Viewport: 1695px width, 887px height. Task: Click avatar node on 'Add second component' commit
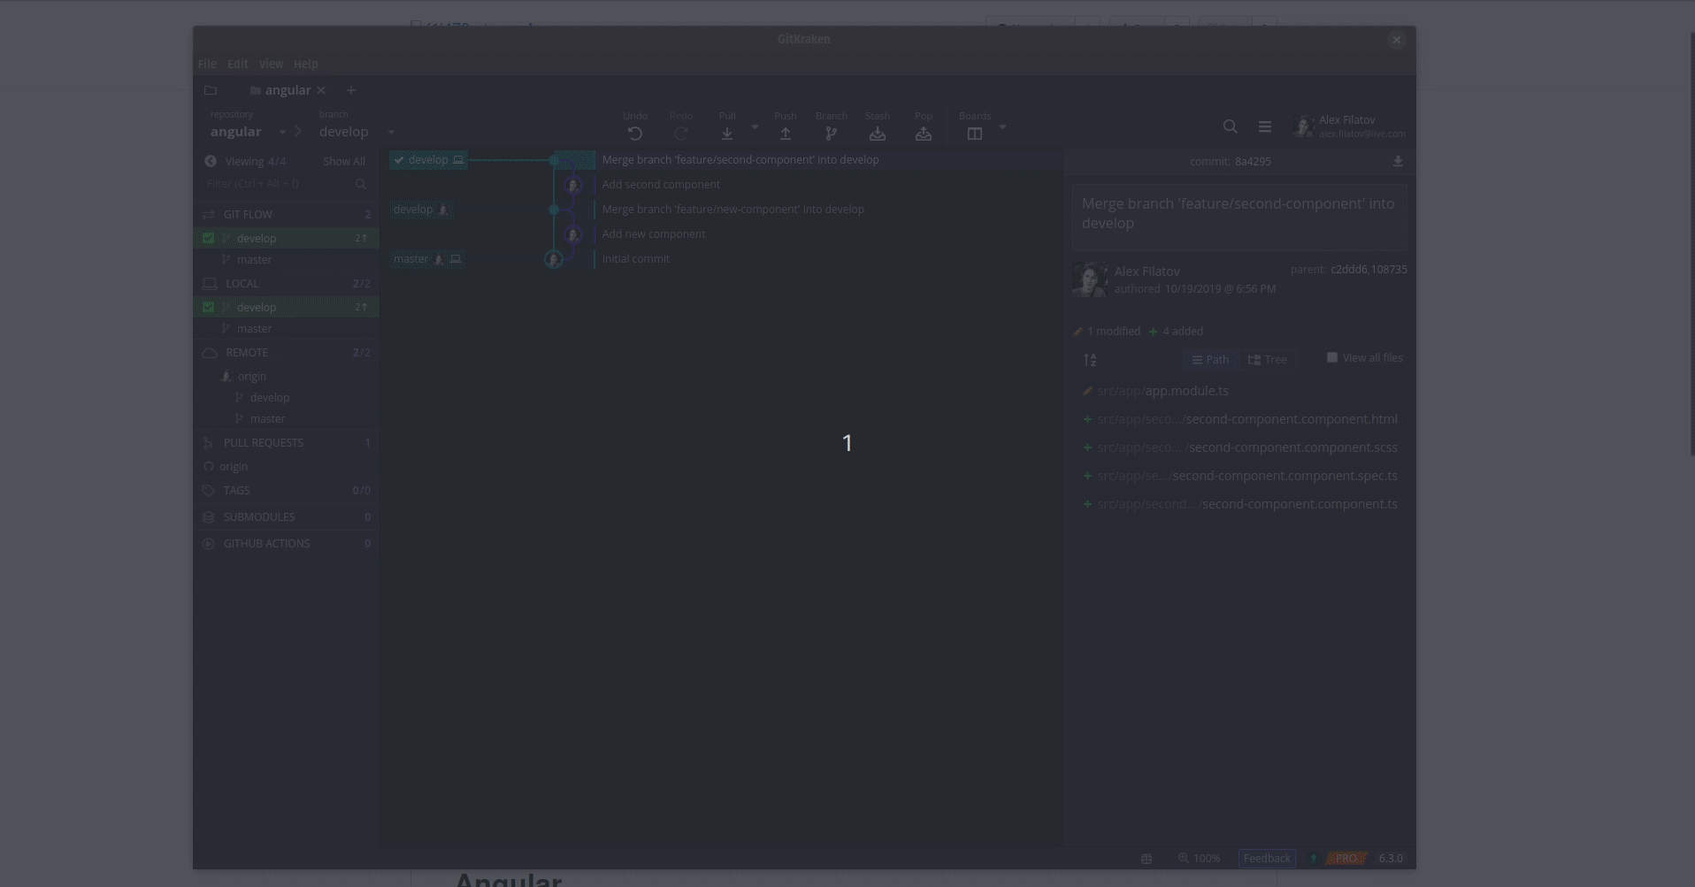click(x=573, y=185)
